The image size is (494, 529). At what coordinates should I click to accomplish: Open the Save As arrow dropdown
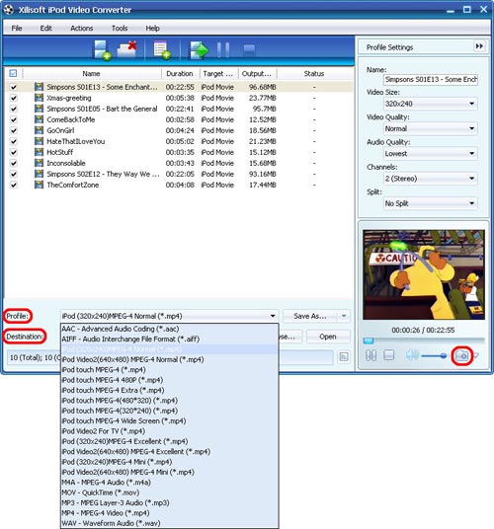344,316
